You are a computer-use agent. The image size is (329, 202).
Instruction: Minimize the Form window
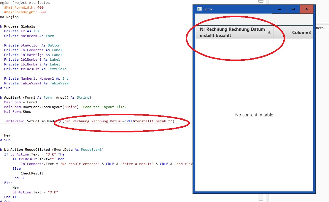[x=279, y=9]
